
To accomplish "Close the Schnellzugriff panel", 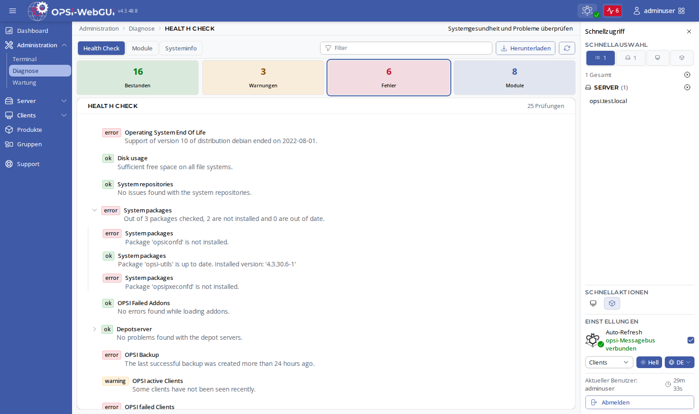I will [x=689, y=31].
